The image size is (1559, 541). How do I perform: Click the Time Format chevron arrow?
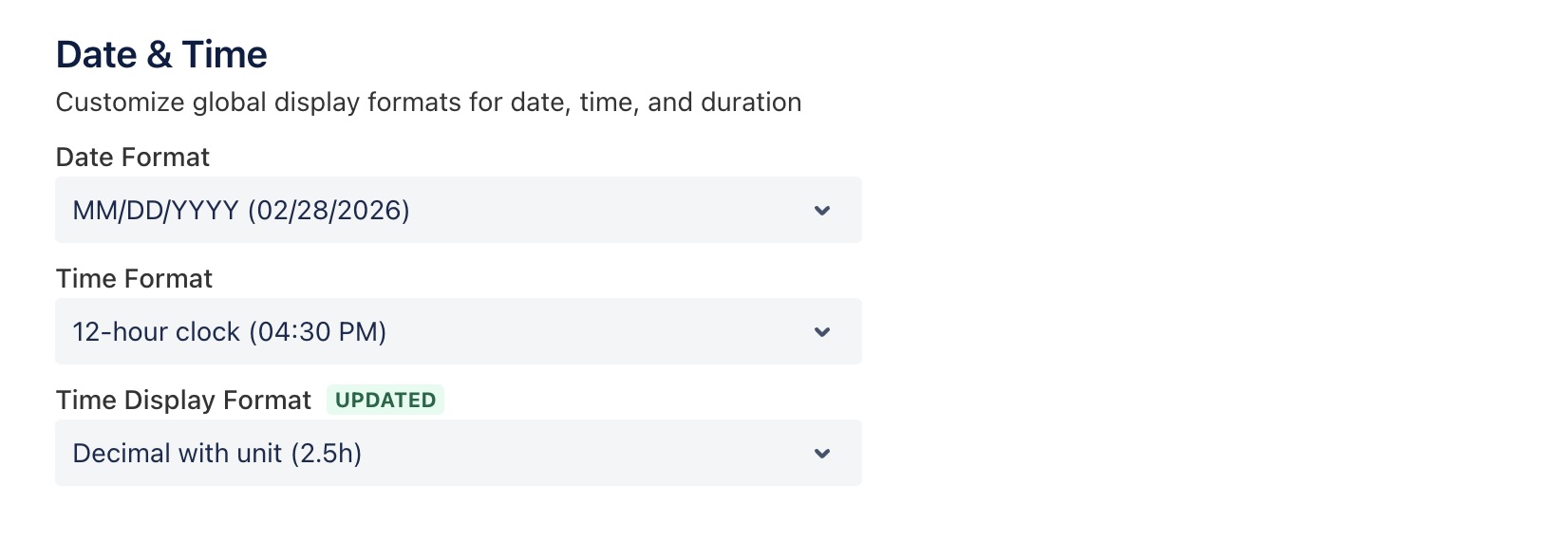822,332
